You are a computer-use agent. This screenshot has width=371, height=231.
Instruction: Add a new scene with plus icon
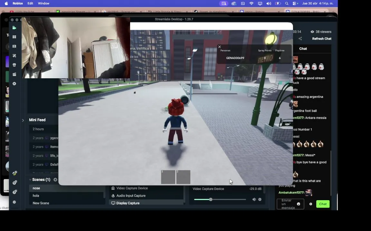click(55, 180)
